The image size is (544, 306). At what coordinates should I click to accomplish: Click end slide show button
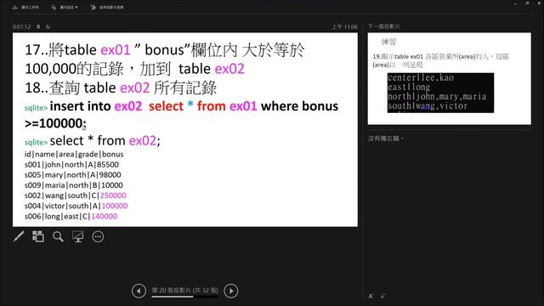tap(107, 8)
